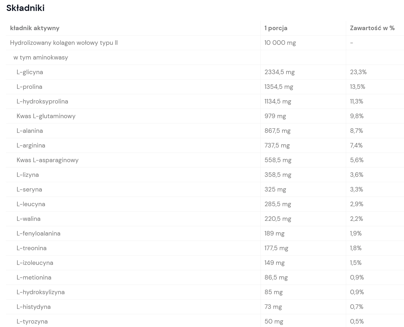This screenshot has width=404, height=327.
Task: Click the 'Hydrolizowany kolagen wołowy typu II' row
Action: point(64,43)
